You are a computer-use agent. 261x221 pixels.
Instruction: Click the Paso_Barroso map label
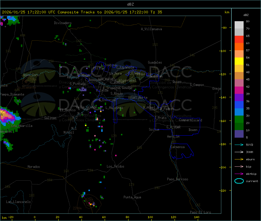[177, 179]
